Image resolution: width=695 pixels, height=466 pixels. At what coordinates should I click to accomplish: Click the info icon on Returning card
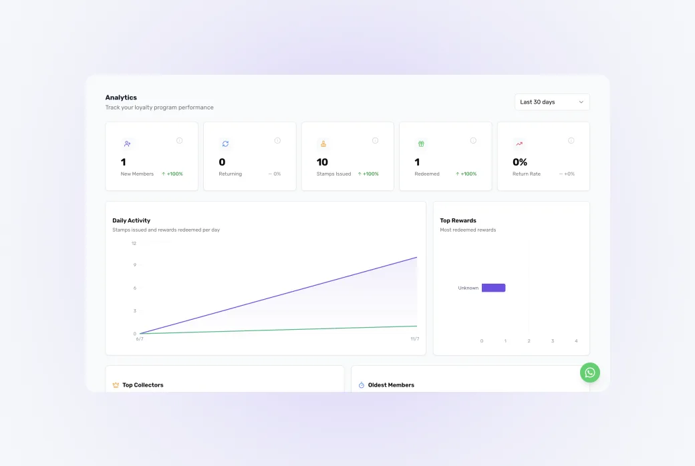coord(277,140)
